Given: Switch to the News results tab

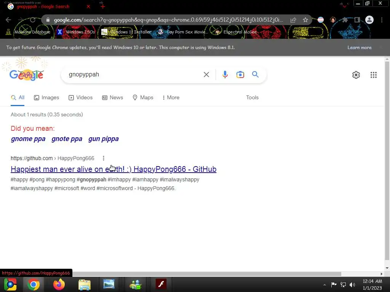Looking at the screenshot, I should [113, 98].
